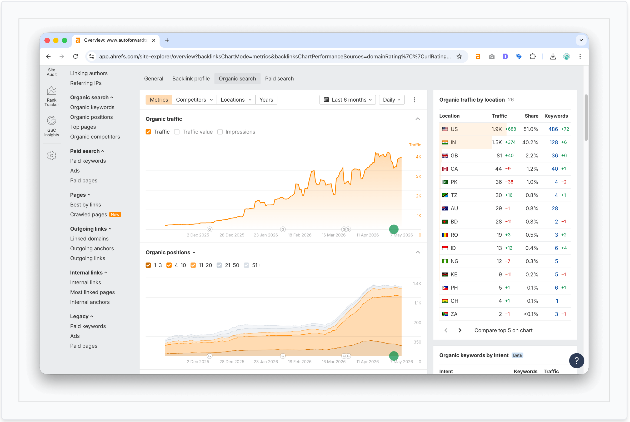Viewport: 630px width, 422px height.
Task: Collapse the Organic positions chart section
Action: [x=417, y=252]
